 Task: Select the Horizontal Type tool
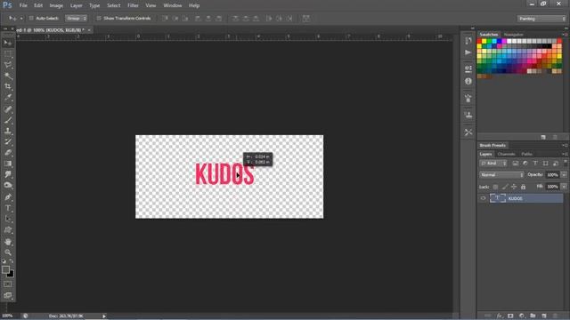8,208
